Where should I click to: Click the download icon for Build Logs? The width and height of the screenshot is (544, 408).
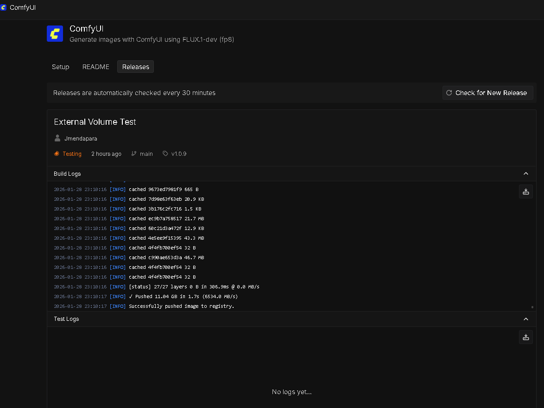tap(526, 191)
